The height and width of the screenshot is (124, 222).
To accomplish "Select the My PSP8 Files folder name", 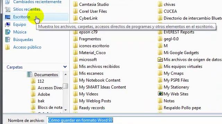I will 176,80.
